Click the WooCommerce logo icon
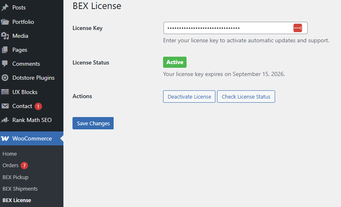This screenshot has width=341, height=207. (x=5, y=138)
